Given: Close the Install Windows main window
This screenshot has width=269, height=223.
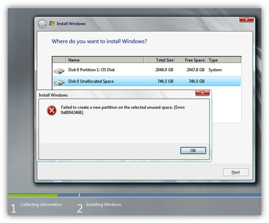Looking at the screenshot, I should (246, 19).
